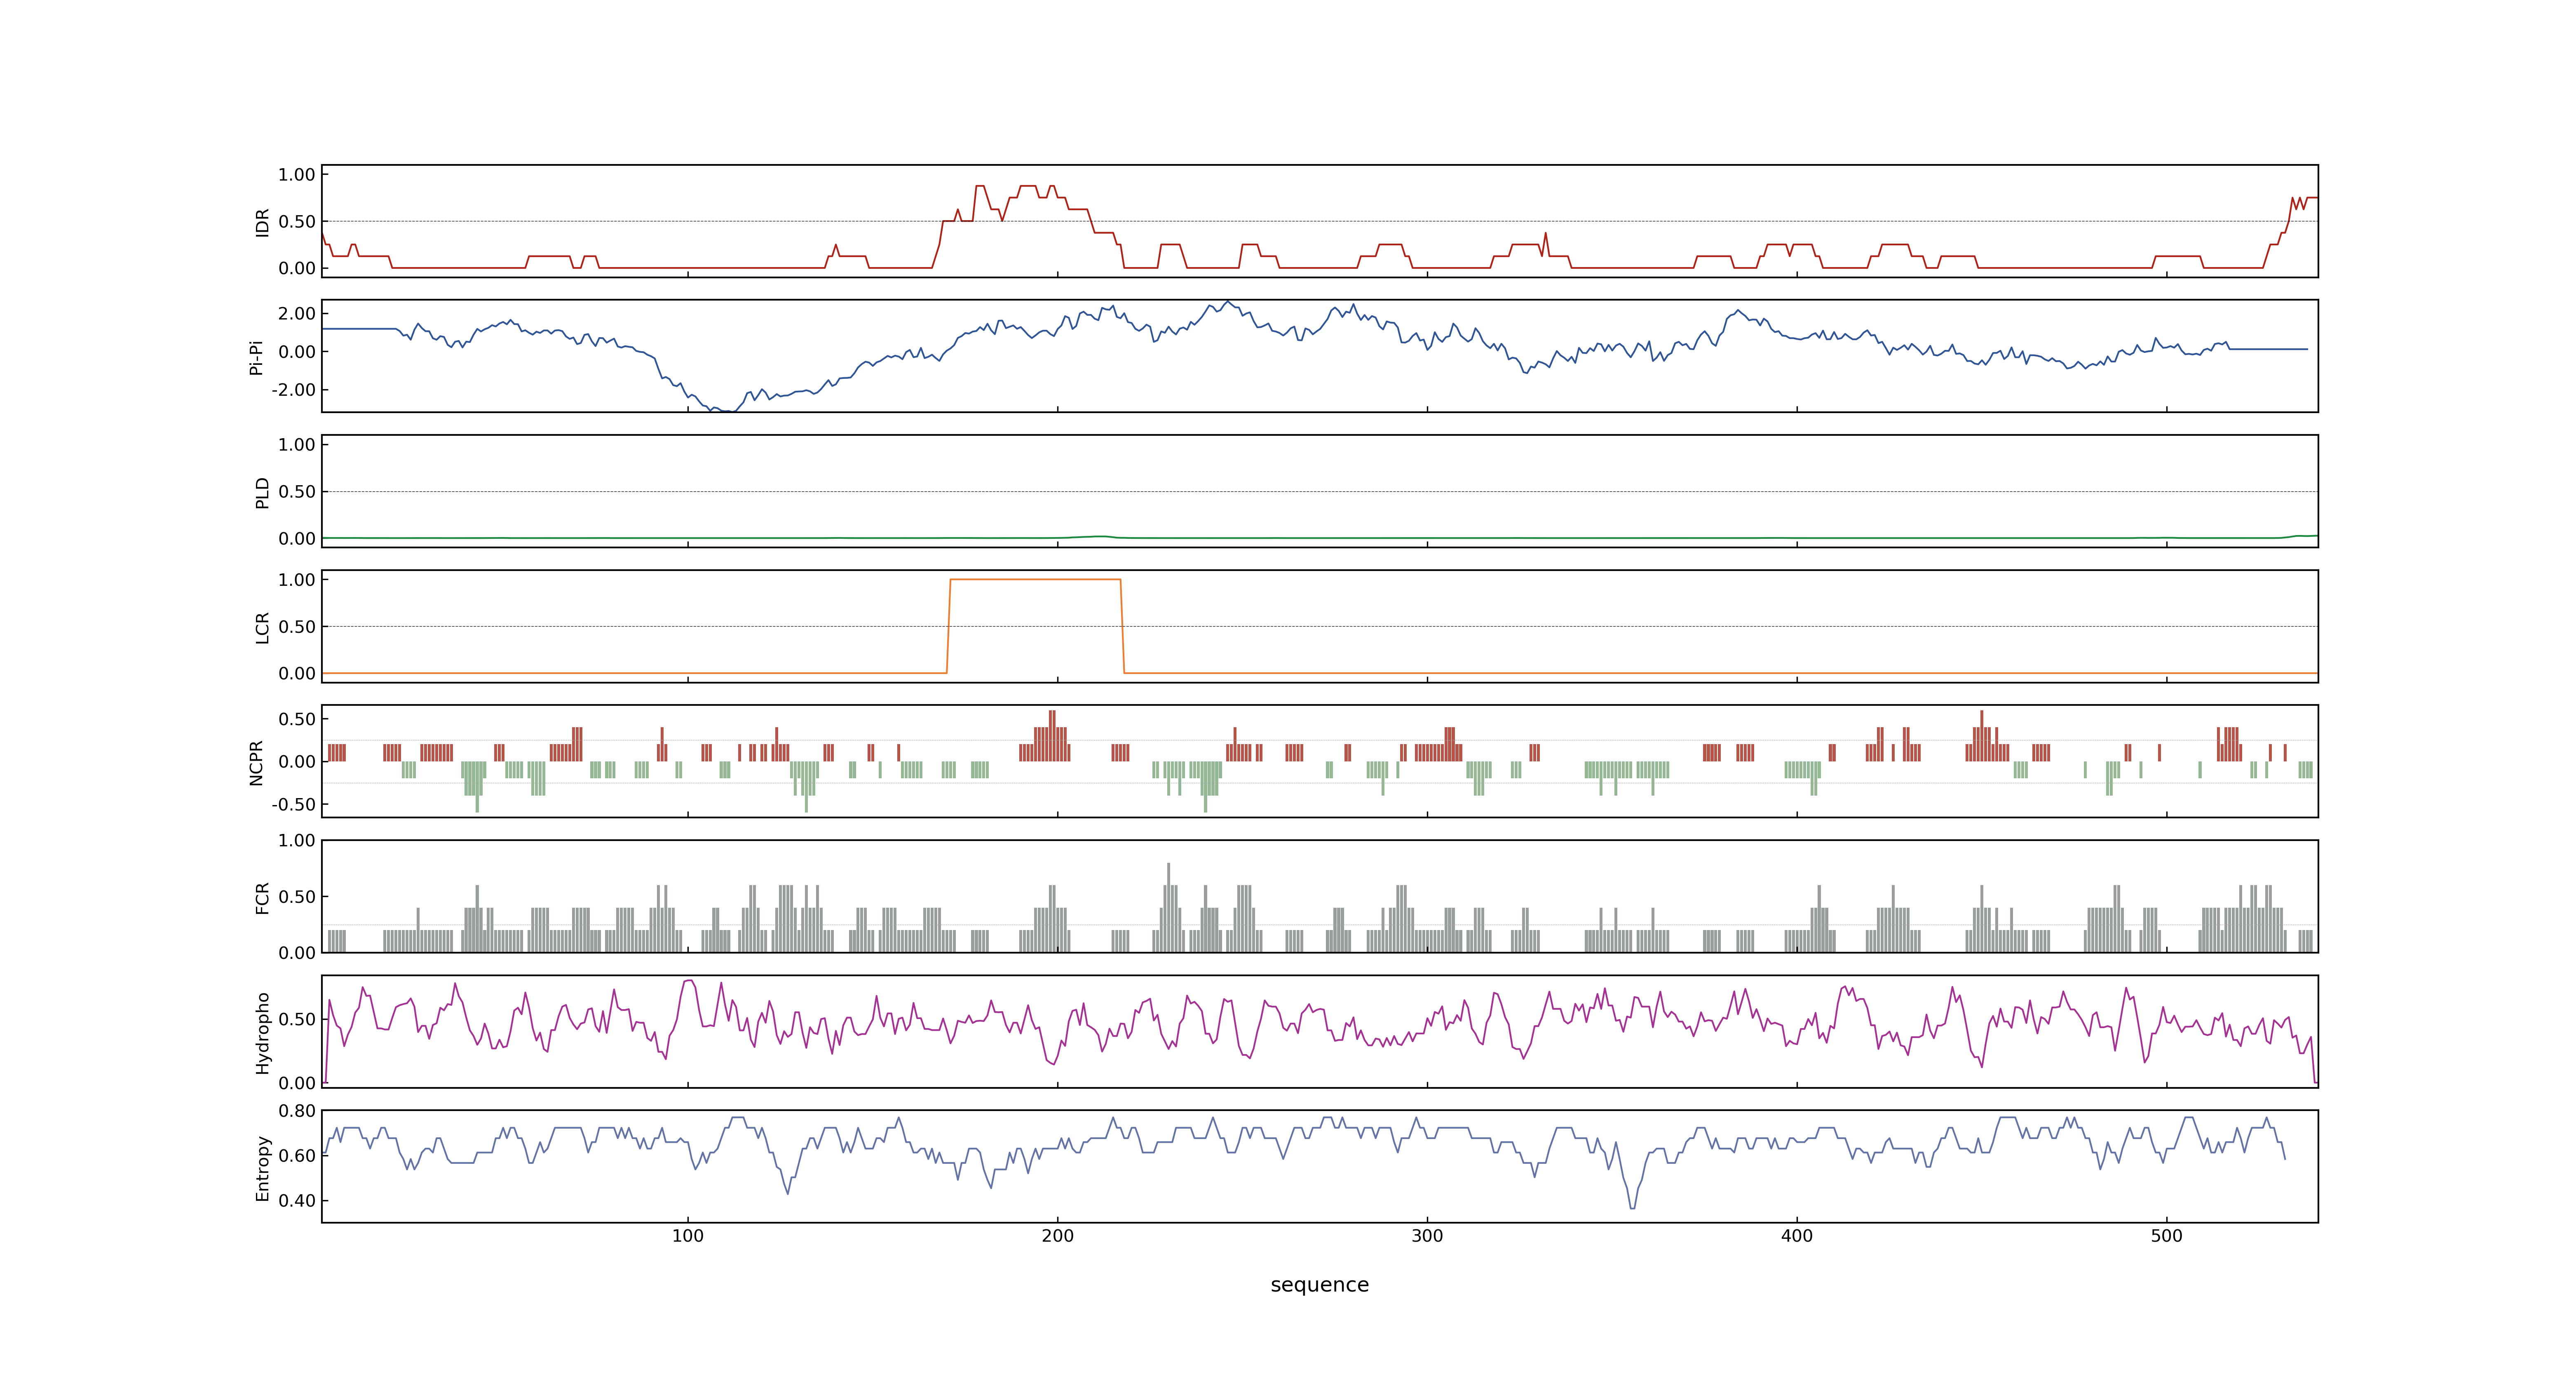Viewport: 2576px width, 1374px height.
Task: Click the x-axis tick label 300
Action: point(1427,1236)
